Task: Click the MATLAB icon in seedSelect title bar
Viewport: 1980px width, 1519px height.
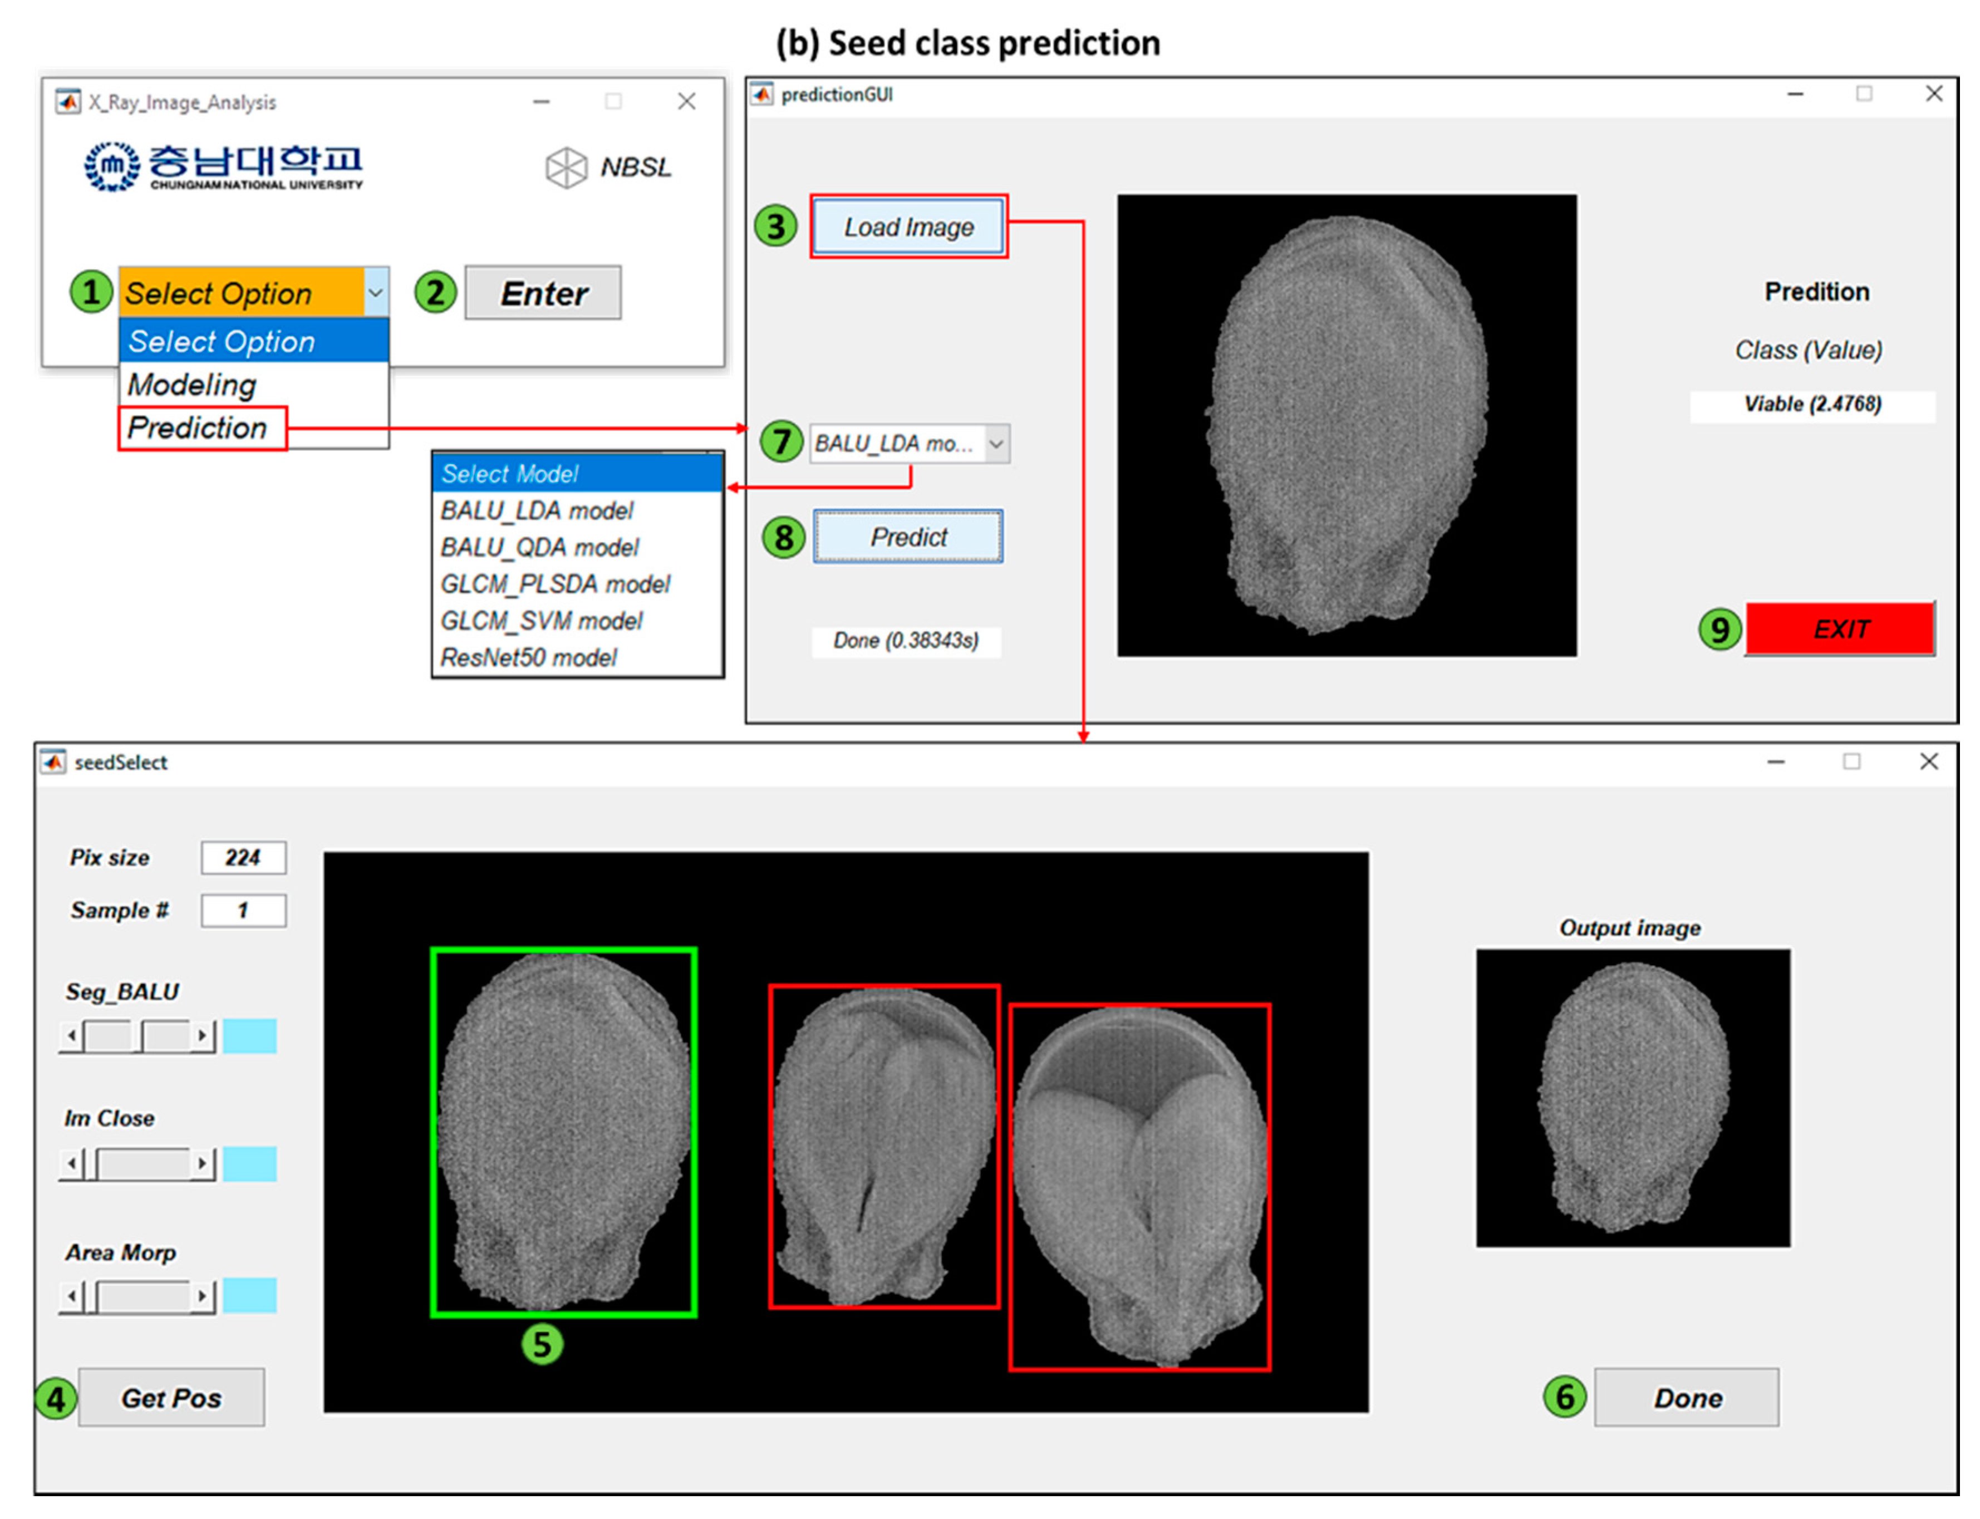Action: click(x=52, y=762)
